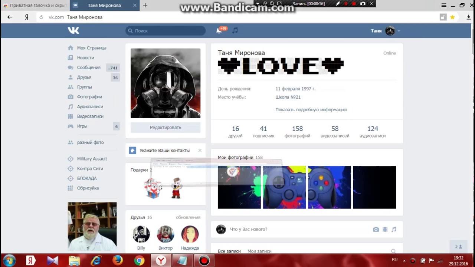Dismiss the Укажите Ваши контакты prompt
Screen dimensions: 475x267
[x=200, y=150]
